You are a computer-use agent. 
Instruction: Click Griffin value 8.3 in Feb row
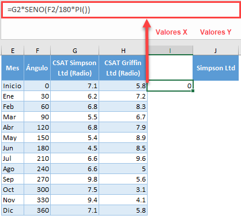pos(123,107)
